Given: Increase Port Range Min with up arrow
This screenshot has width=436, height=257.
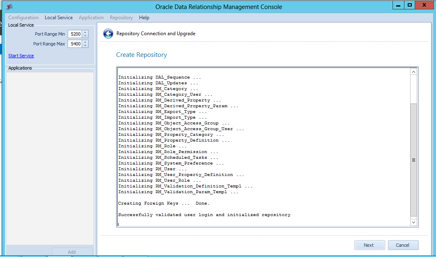Looking at the screenshot, I should pyautogui.click(x=85, y=32).
